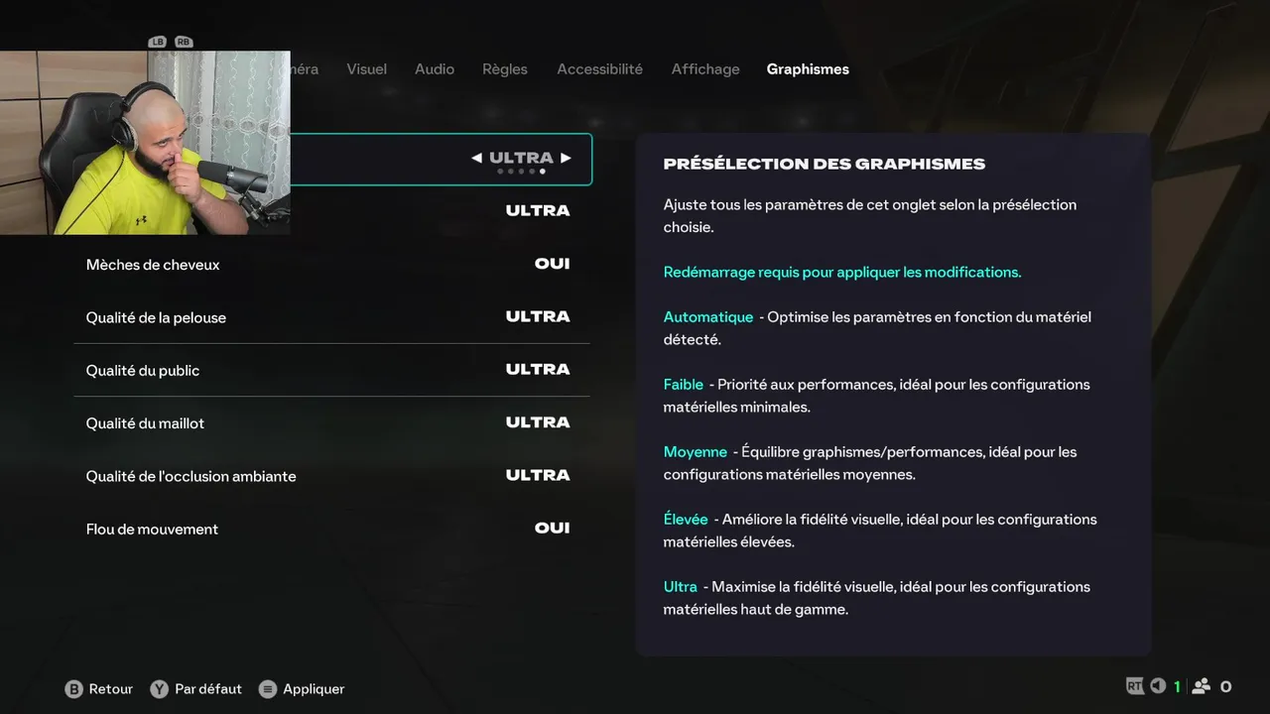Click the B button icon for Retour
Viewport: 1270px width, 714px height.
(73, 689)
